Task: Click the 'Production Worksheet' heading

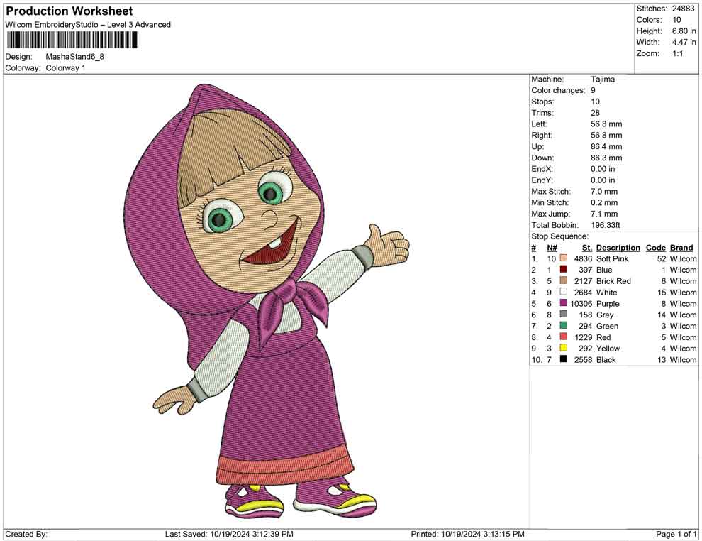Action: 69,11
